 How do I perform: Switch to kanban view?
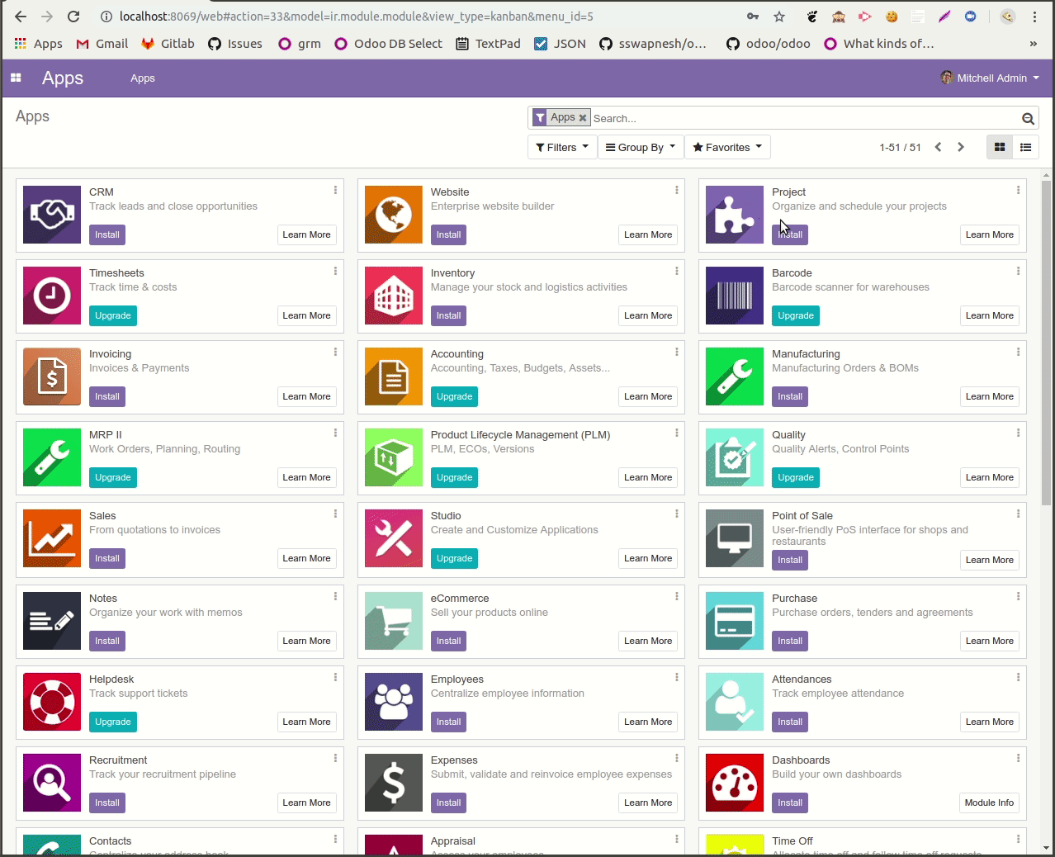(1000, 147)
